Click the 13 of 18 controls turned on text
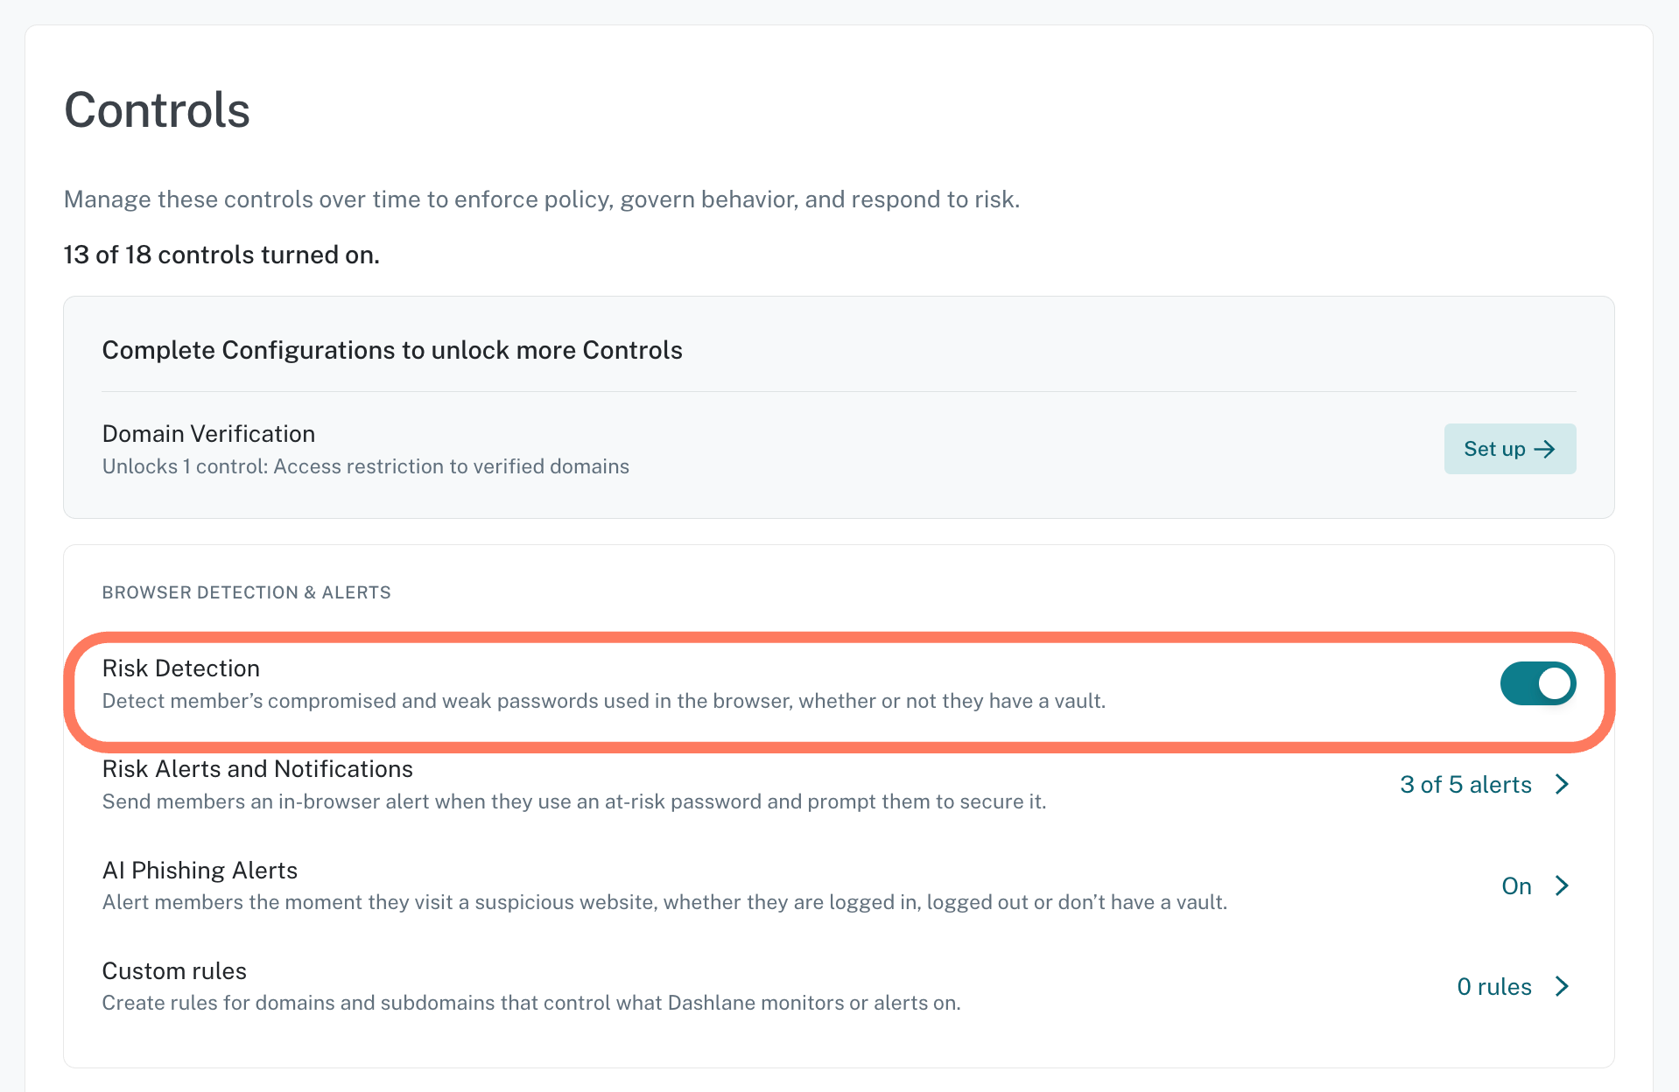Viewport: 1679px width, 1092px height. point(221,255)
